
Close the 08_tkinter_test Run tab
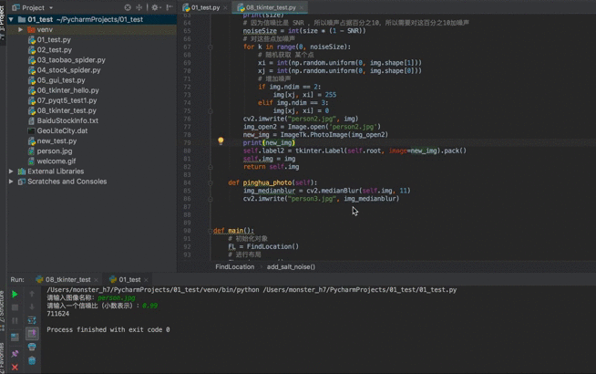pyautogui.click(x=97, y=280)
